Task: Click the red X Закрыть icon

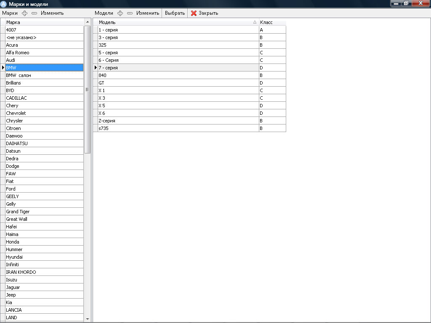Action: pyautogui.click(x=194, y=13)
